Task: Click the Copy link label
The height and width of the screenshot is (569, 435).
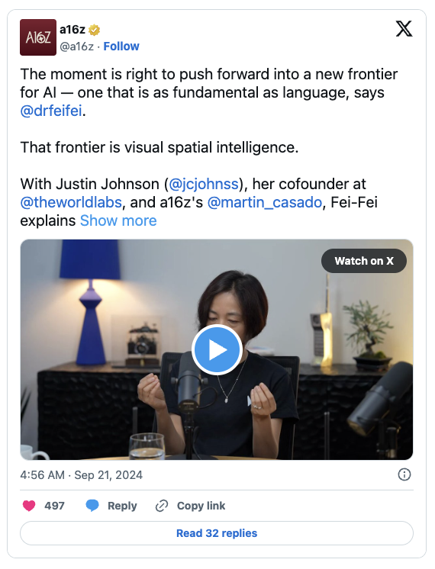Action: tap(201, 506)
